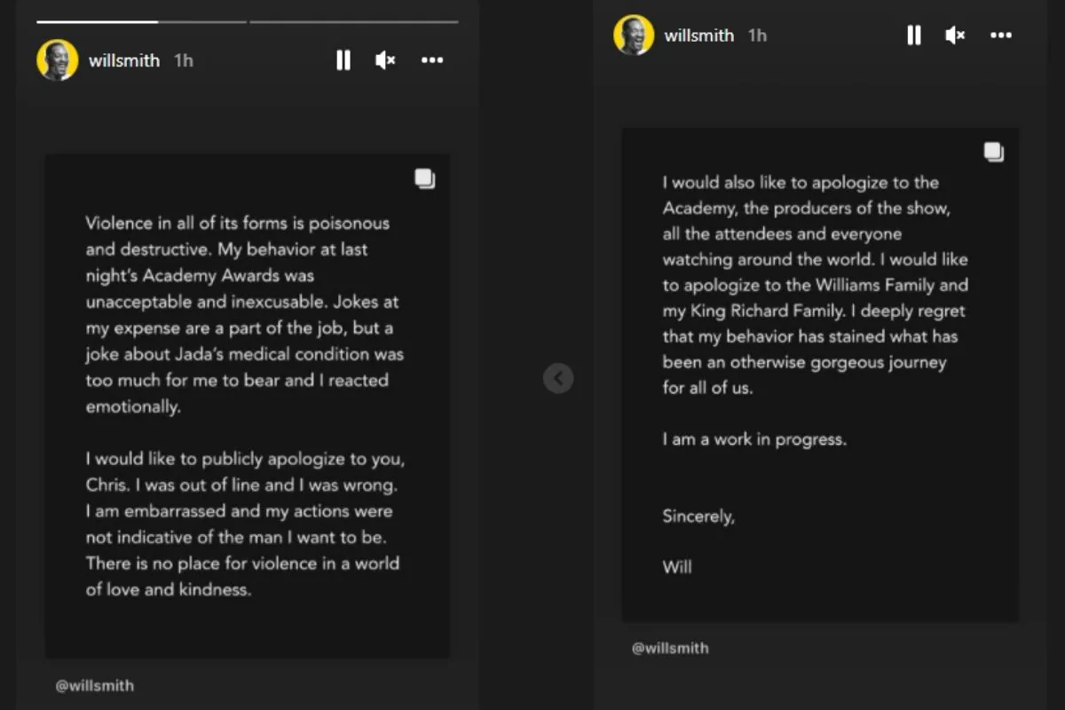1065x710 pixels.
Task: Click the word 'emotionally.' in left statement
Action: pos(133,407)
